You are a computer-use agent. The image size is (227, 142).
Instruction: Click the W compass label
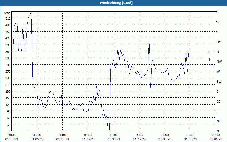click(218, 72)
